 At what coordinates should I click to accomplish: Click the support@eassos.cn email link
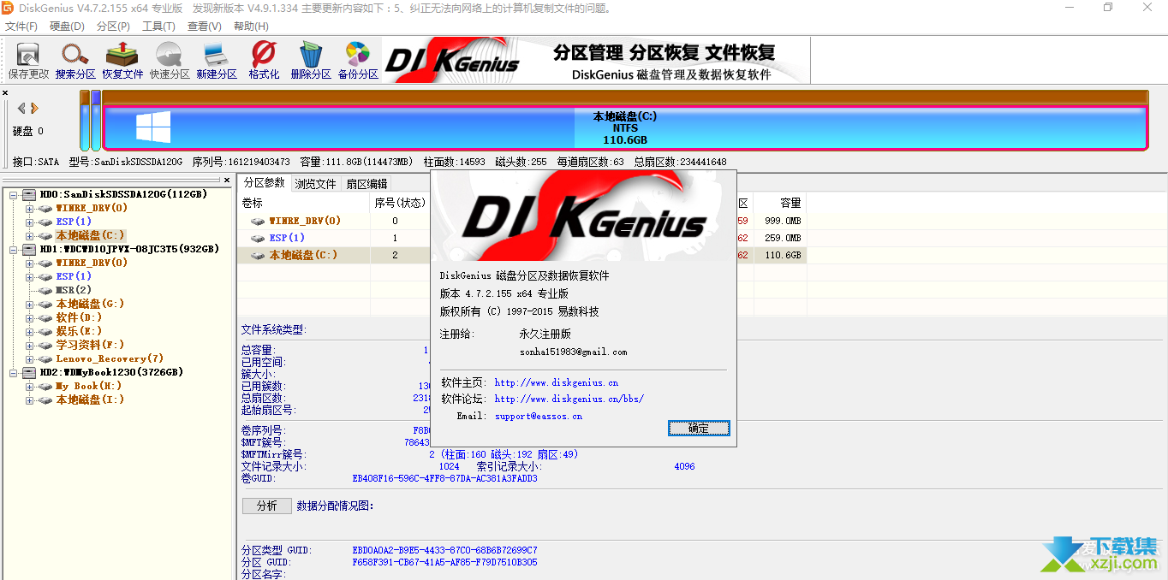click(x=539, y=416)
